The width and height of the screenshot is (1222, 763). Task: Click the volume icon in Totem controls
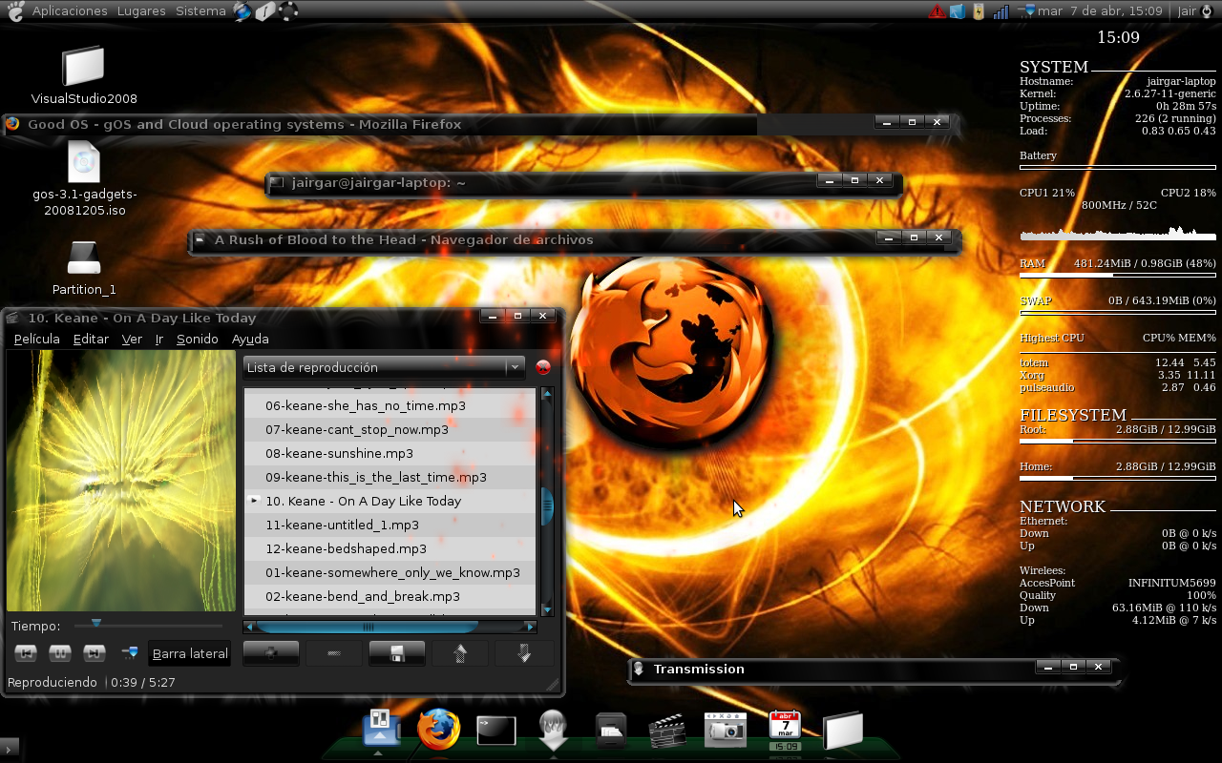pyautogui.click(x=130, y=653)
